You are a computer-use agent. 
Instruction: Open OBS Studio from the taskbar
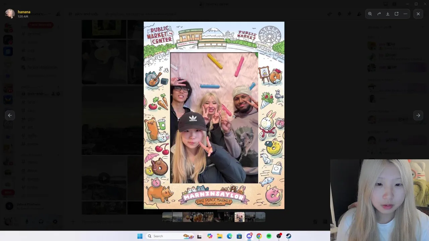[279, 236]
